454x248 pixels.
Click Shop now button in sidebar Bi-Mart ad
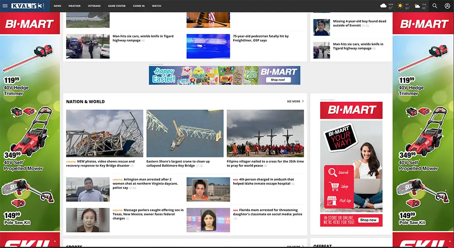click(x=368, y=220)
